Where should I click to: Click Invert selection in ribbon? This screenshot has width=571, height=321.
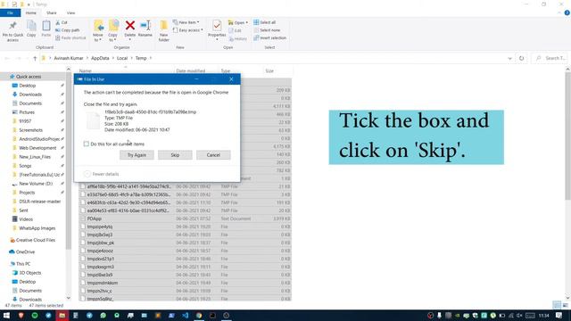click(270, 37)
